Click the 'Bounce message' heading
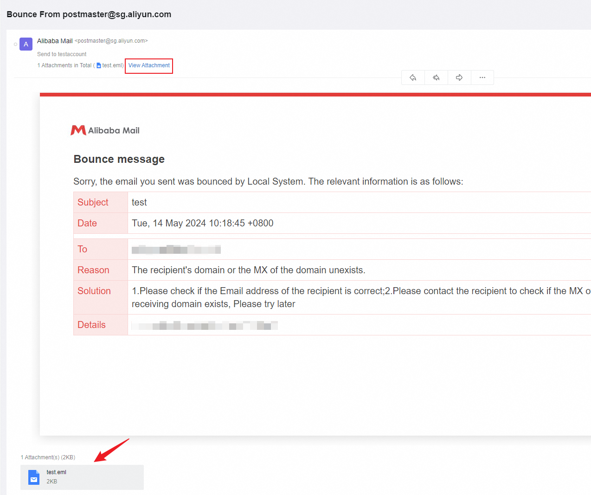This screenshot has width=591, height=495. [x=119, y=159]
